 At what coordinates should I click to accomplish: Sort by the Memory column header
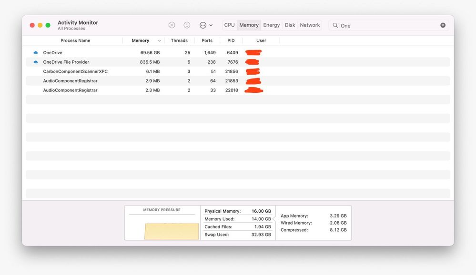click(141, 40)
